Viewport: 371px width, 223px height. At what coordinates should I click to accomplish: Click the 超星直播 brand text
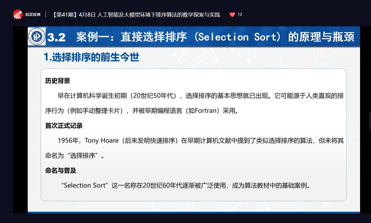point(33,14)
